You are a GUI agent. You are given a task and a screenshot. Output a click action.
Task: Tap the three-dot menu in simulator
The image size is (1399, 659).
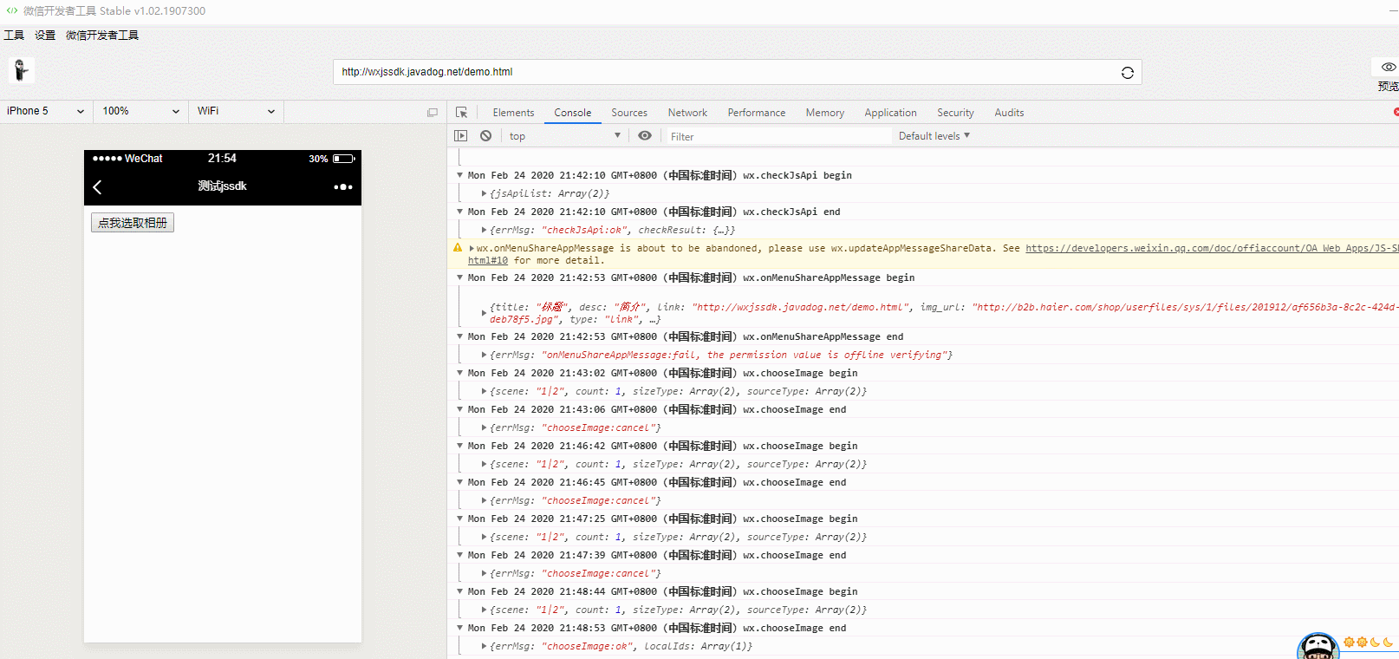pos(343,187)
